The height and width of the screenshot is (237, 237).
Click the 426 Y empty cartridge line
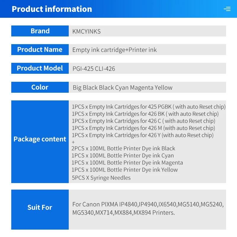click(x=142, y=135)
